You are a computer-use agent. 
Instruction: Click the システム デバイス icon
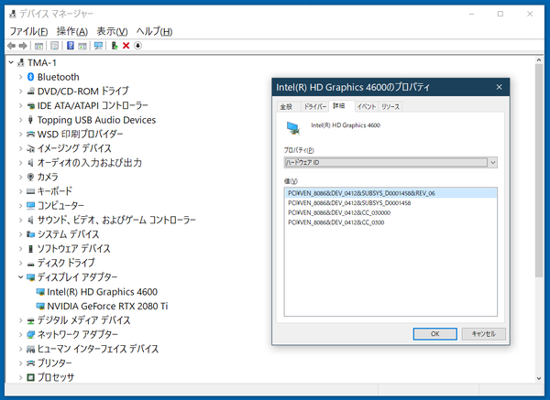coord(30,234)
